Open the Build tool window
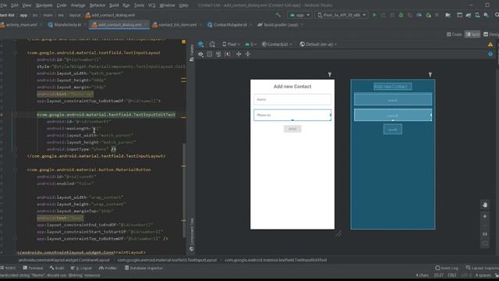Screen dimensions: 499x281 tap(57, 268)
